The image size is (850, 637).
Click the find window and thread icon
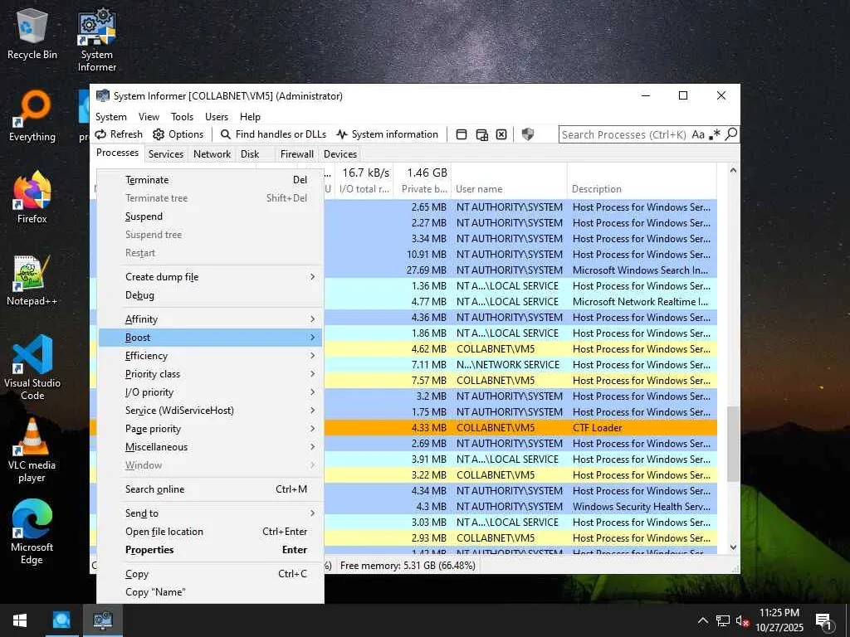[x=481, y=134]
